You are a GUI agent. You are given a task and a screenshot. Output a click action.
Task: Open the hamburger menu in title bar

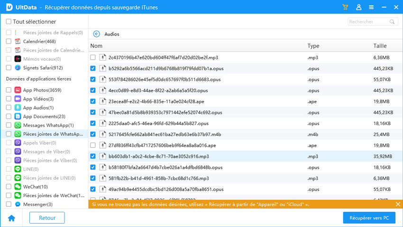click(x=371, y=7)
